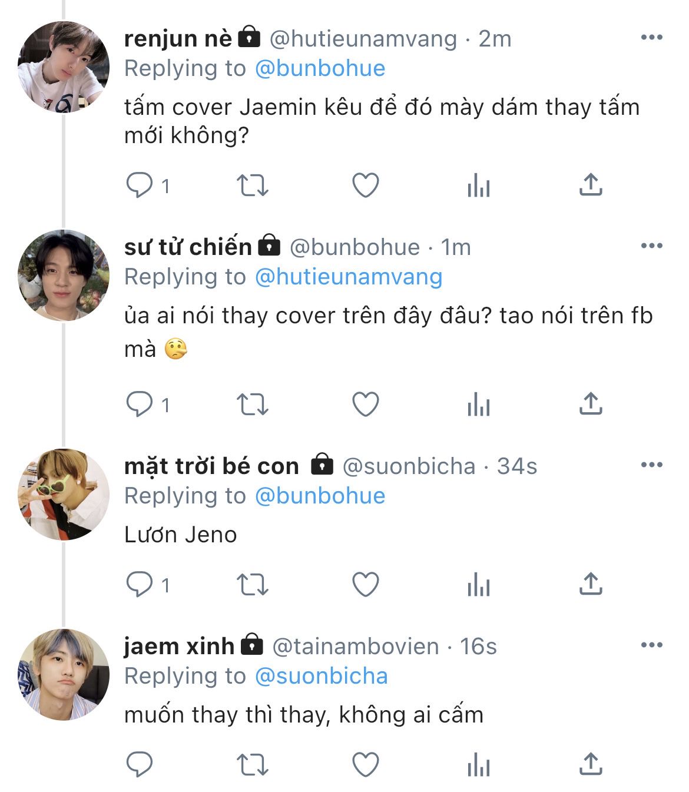Like sư tử chiến's reply about fb
This screenshot has height=792, width=689.
365,405
